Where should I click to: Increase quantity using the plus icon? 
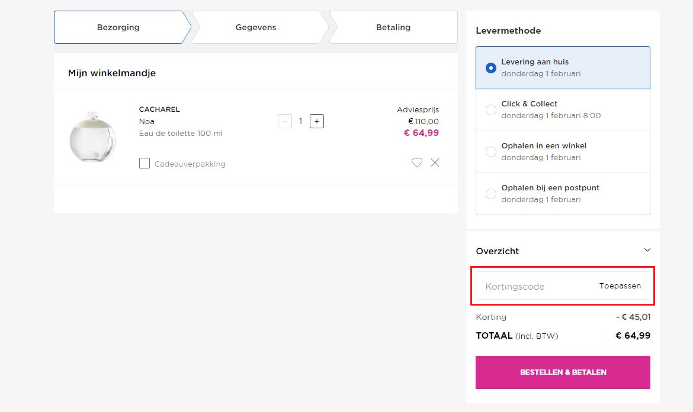pos(316,121)
